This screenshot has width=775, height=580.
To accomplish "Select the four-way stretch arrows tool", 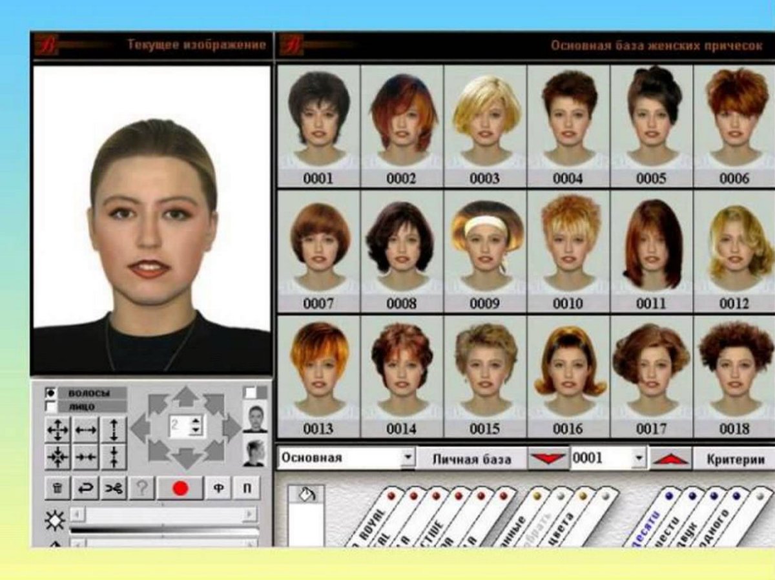I will pos(57,429).
